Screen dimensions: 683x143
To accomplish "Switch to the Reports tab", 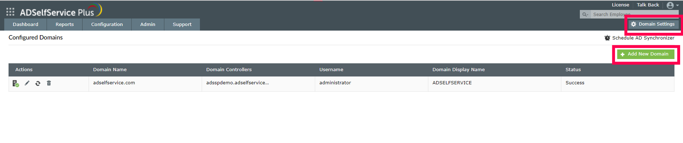I will click(65, 25).
